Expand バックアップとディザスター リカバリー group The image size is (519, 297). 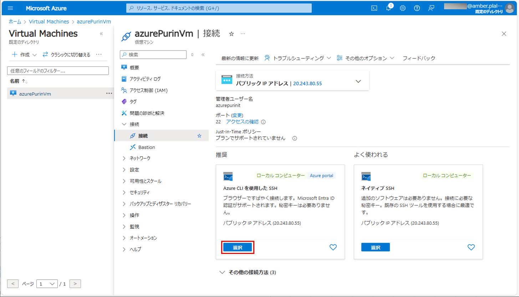click(124, 204)
